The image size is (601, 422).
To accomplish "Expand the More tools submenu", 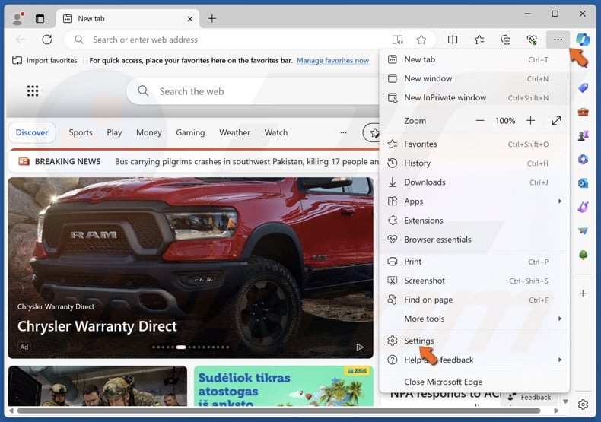I will (x=560, y=319).
